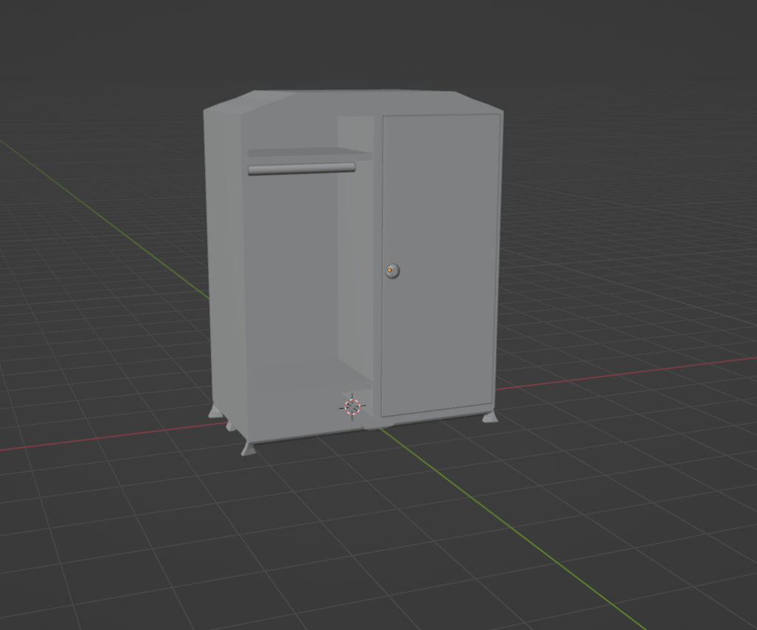The height and width of the screenshot is (630, 757).
Task: Select the floor inside the open compartment
Action: pos(310,381)
